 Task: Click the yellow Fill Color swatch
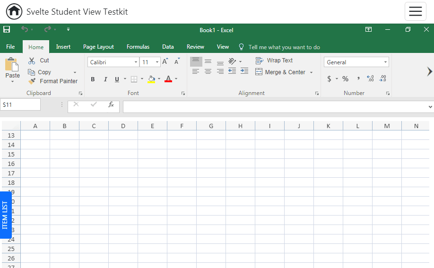tap(151, 79)
